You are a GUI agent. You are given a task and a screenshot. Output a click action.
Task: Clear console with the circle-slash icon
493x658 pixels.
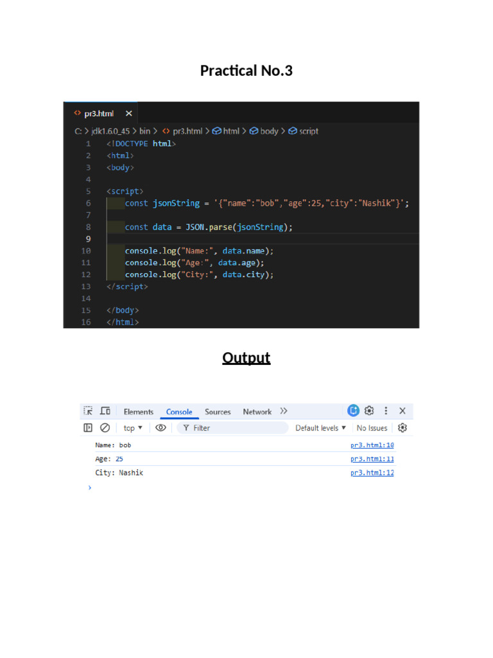pos(105,427)
